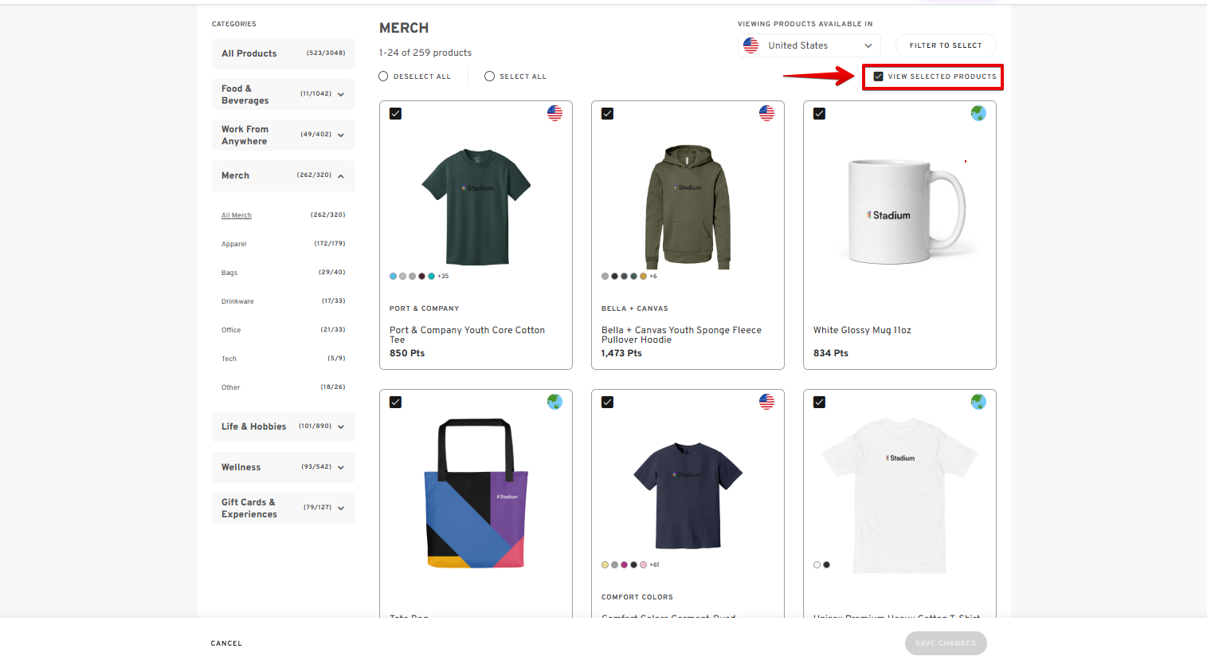This screenshot has width=1207, height=664.
Task: Pick first blue color swatch on Port & Company tee
Action: 393,277
